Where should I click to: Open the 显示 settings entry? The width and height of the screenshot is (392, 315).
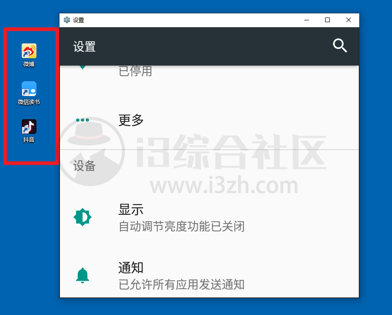(209, 218)
